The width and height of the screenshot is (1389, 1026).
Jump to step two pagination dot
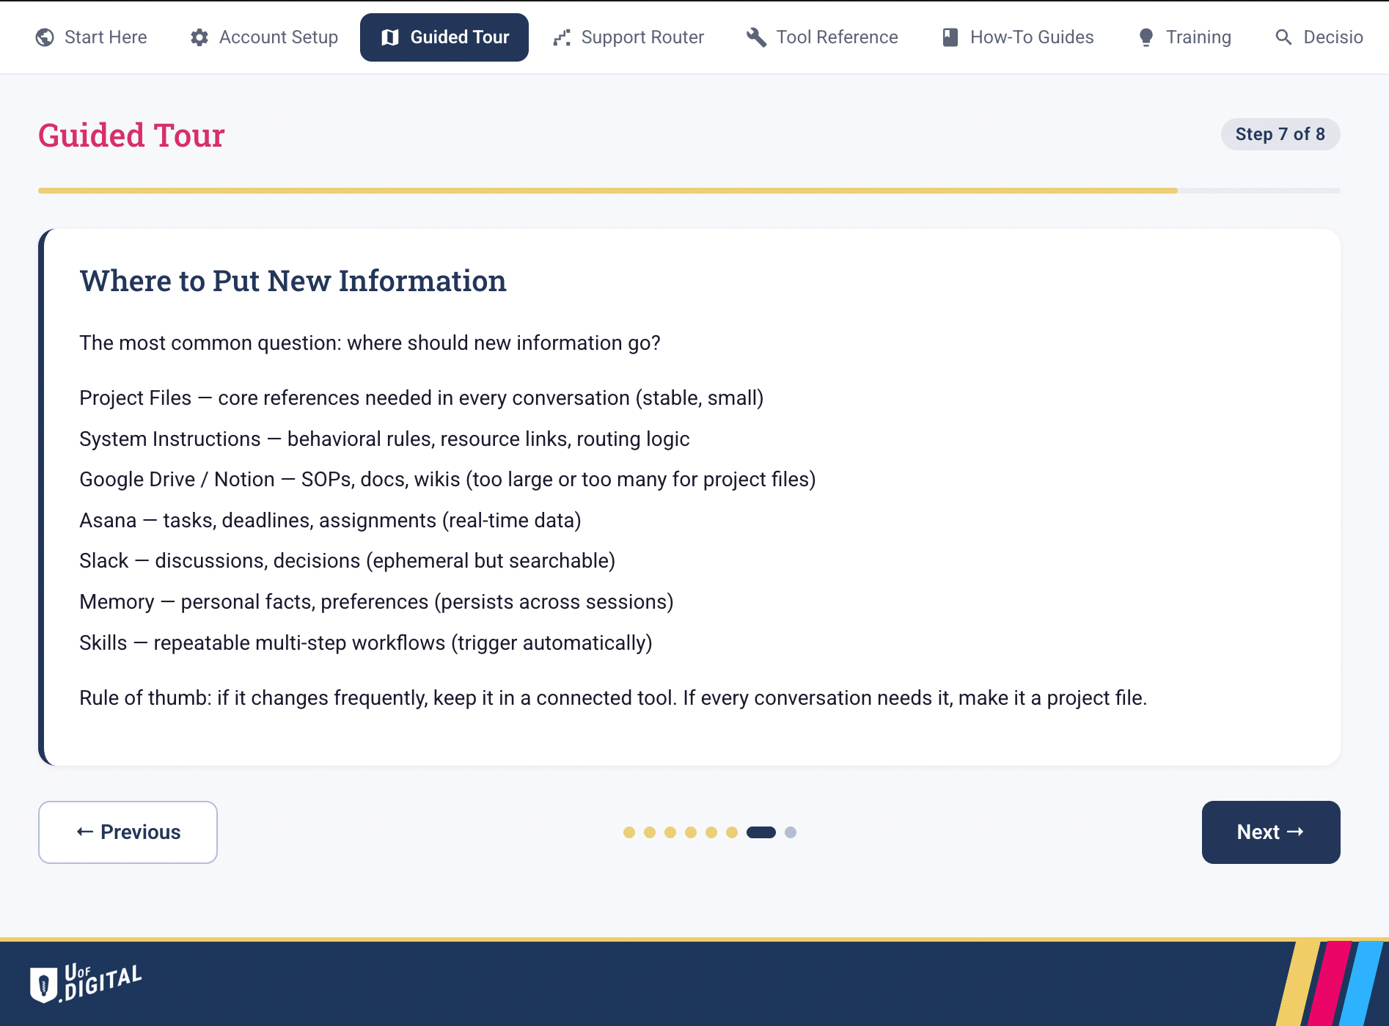coord(650,832)
